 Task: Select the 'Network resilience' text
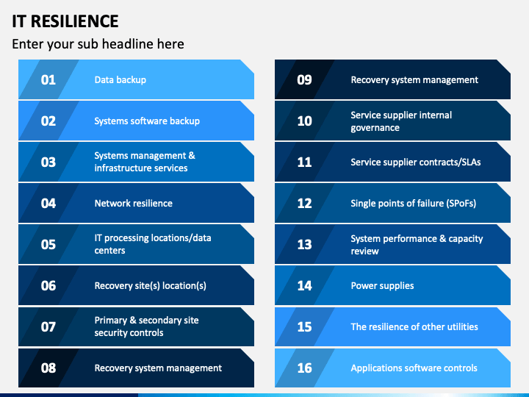click(x=133, y=204)
